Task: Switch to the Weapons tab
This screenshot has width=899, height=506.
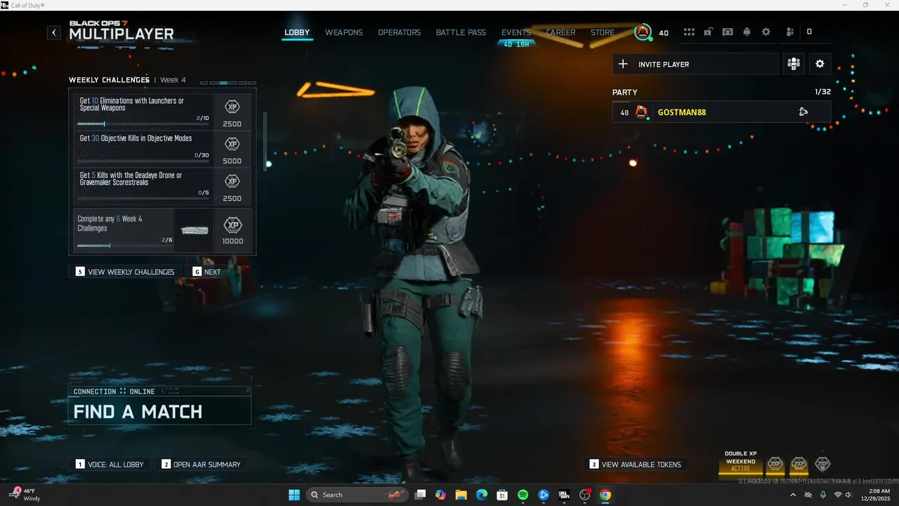Action: coord(343,32)
